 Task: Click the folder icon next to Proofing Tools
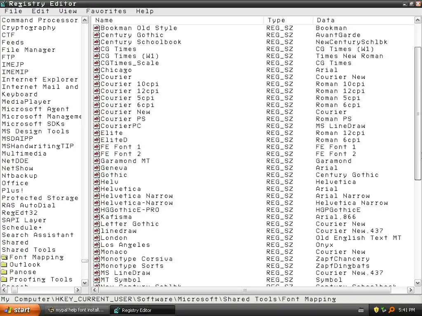(4, 279)
